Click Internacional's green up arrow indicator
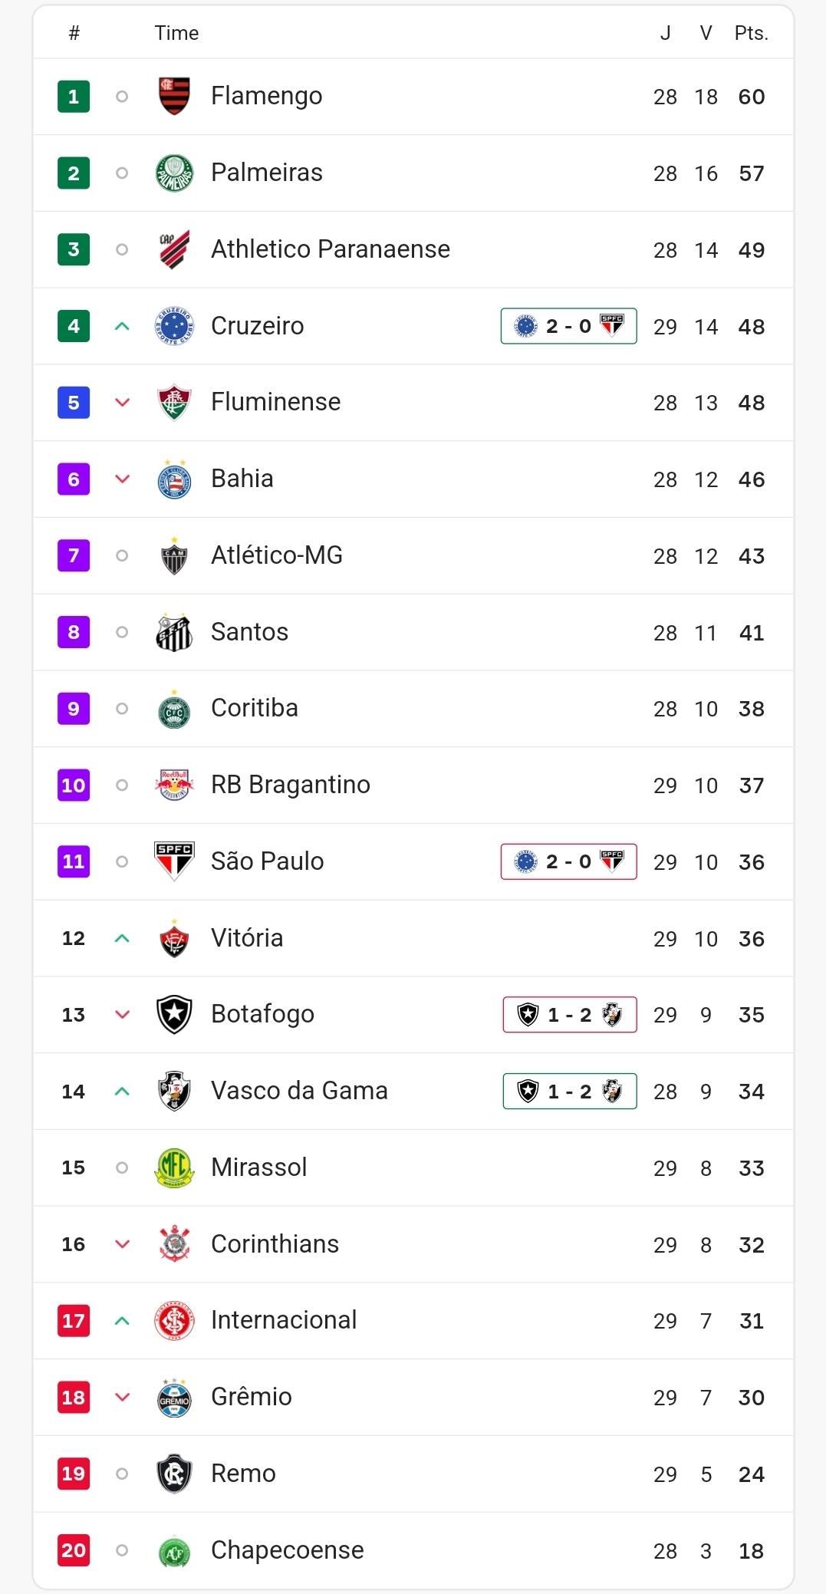826x1594 pixels. 122,1320
